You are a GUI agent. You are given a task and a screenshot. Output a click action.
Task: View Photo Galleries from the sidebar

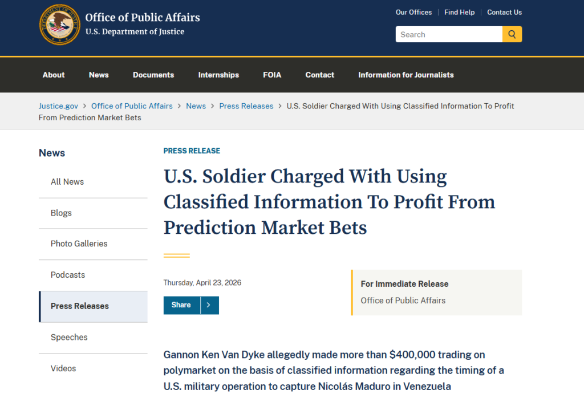pos(79,243)
